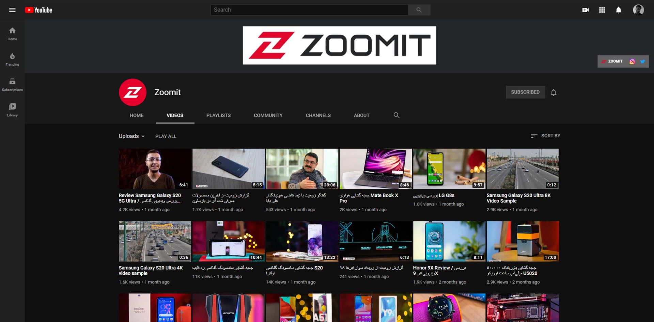Search within channel using magnifier icon
The image size is (654, 322).
[396, 115]
